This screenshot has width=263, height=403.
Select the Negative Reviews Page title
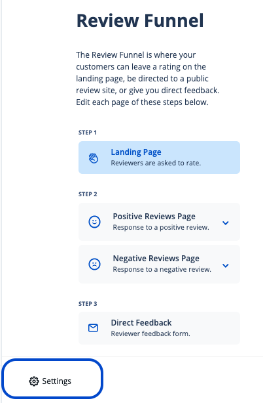pos(156,259)
